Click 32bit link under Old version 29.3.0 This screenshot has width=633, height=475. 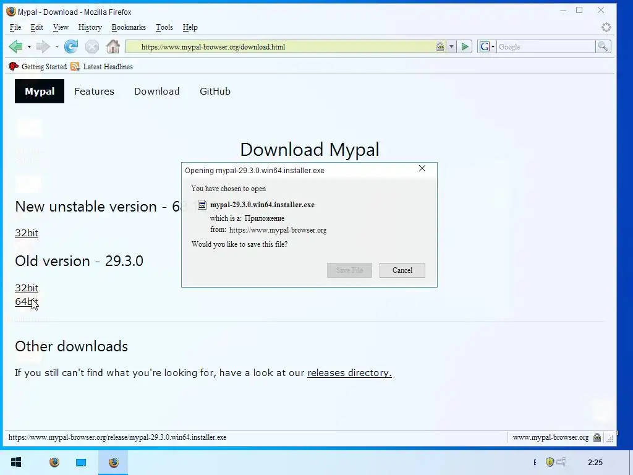27,288
